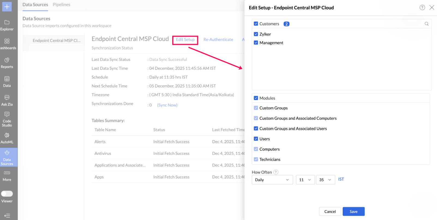Open the hour dropdown showing 11
This screenshot has height=220, width=437.
coord(305,180)
